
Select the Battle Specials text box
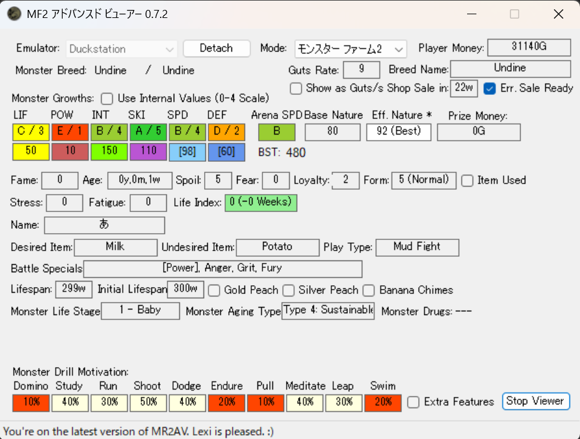(222, 268)
